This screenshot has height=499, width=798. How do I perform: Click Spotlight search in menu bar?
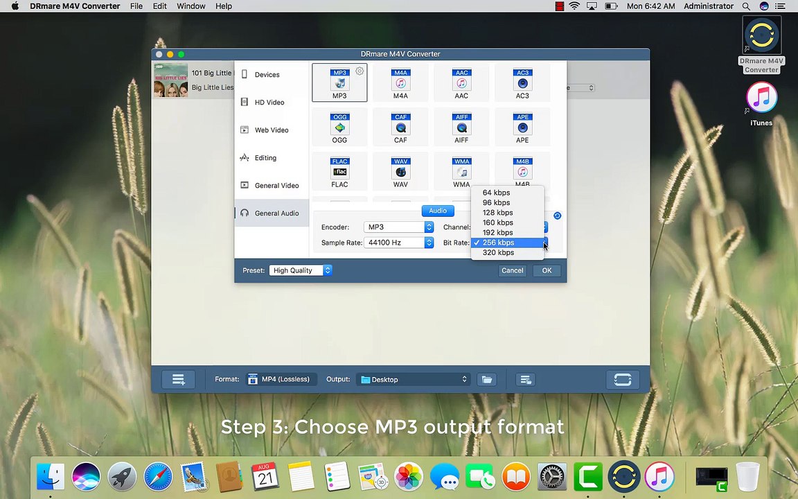[745, 6]
